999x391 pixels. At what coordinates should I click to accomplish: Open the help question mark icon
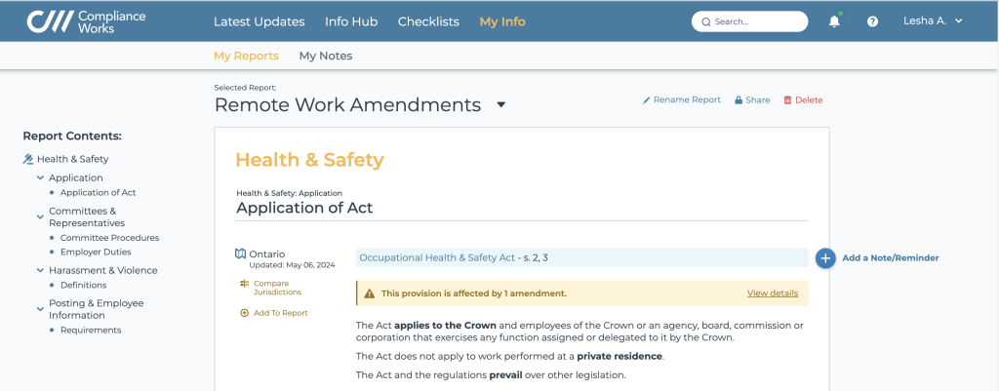872,21
